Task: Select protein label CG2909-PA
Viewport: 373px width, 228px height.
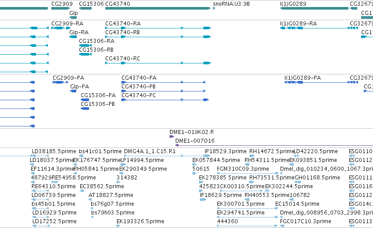Action: [x=68, y=78]
